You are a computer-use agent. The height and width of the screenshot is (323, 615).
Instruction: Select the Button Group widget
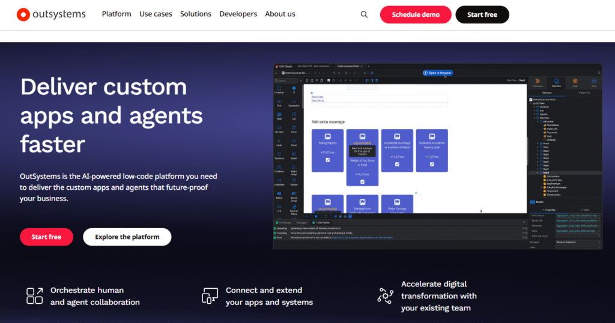click(x=294, y=196)
